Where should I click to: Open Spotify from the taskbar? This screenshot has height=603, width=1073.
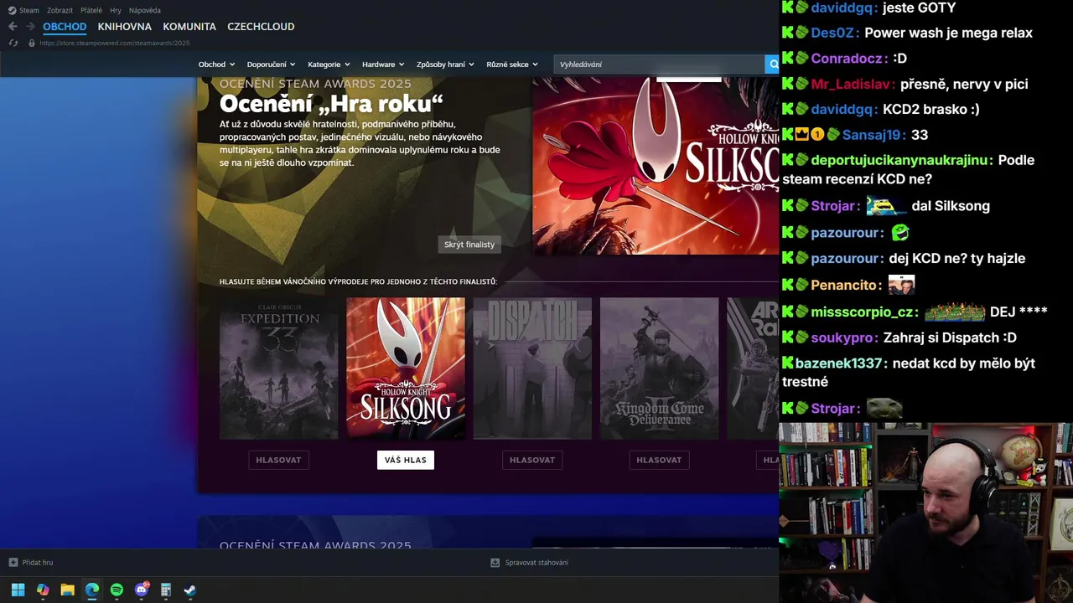pos(117,590)
